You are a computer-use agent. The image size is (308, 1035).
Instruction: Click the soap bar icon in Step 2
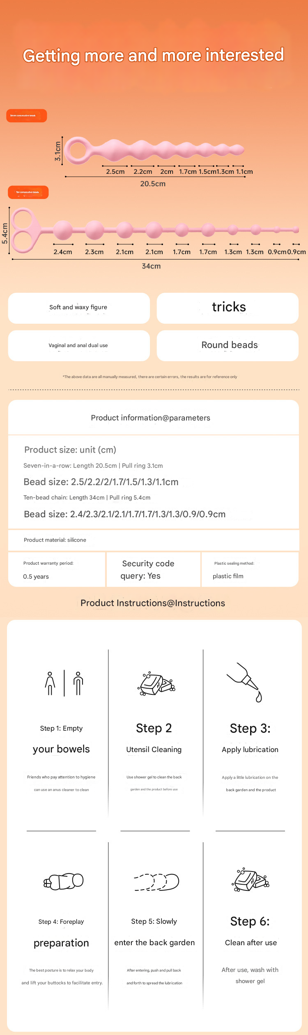[156, 684]
